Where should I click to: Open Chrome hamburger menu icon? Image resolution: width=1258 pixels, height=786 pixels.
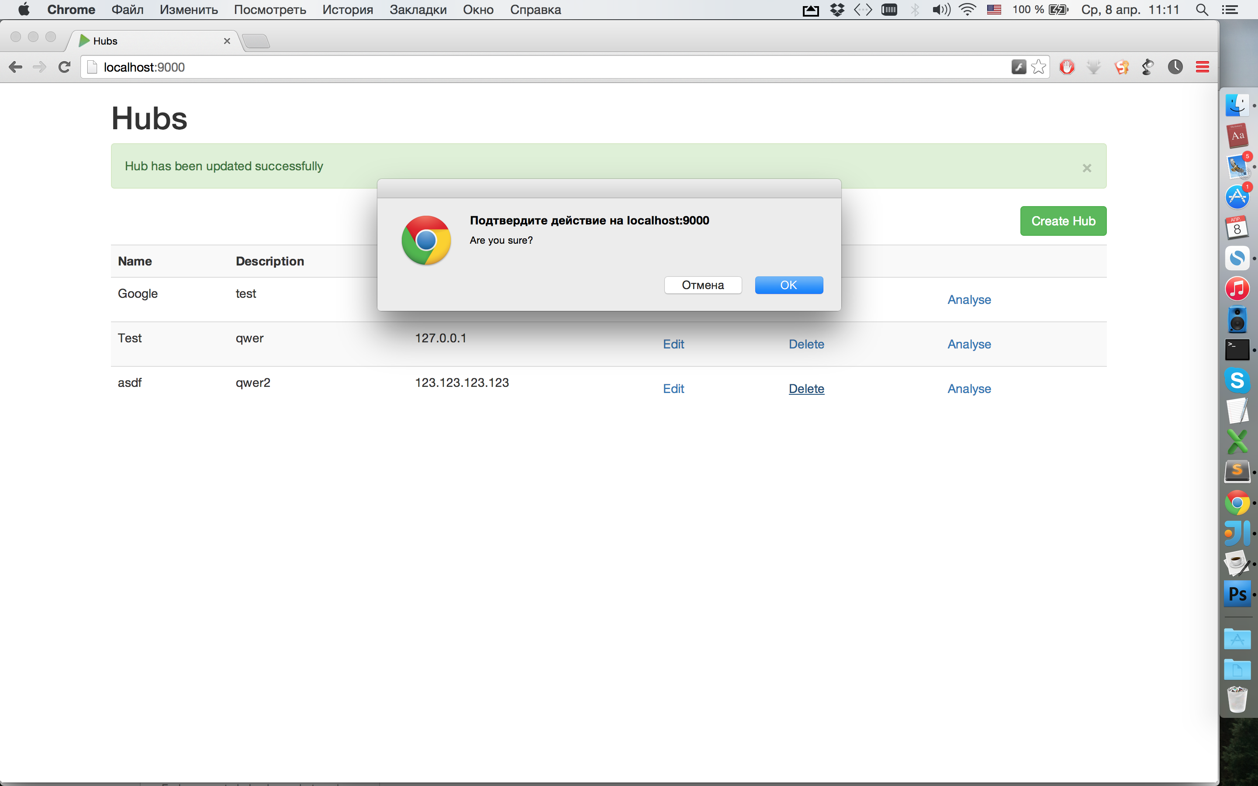pyautogui.click(x=1202, y=67)
